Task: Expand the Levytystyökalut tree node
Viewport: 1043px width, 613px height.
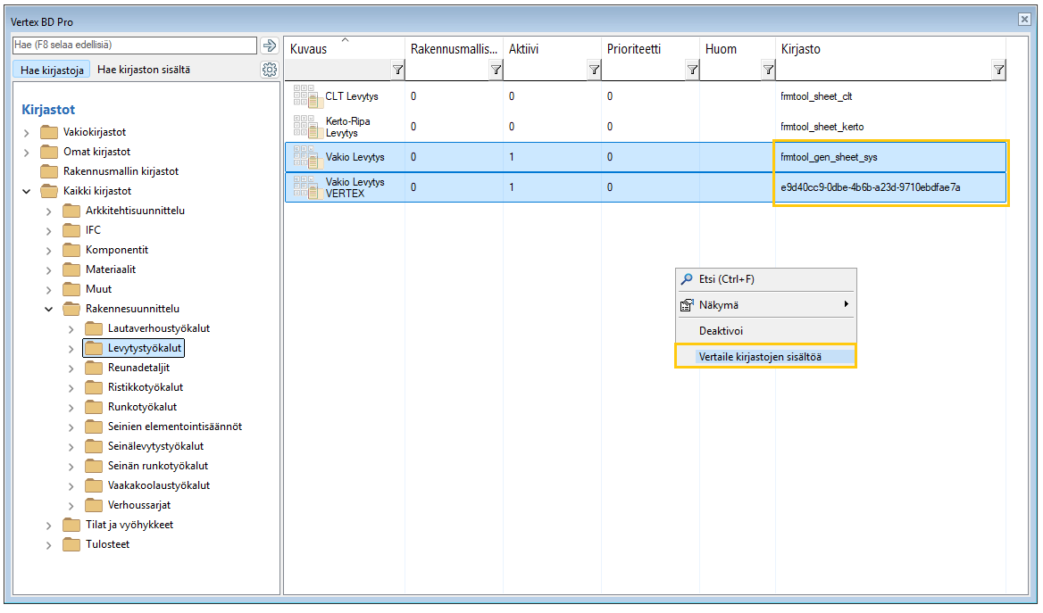Action: (x=71, y=348)
